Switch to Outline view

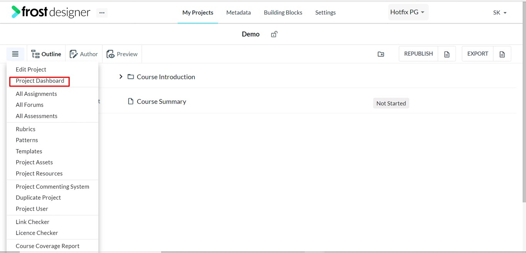(46, 54)
